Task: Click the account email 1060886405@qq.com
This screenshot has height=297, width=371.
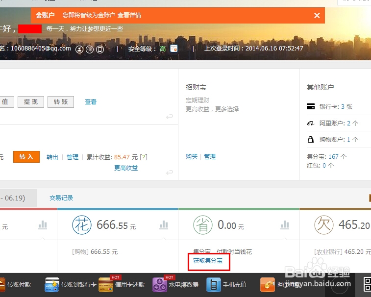Action: point(41,49)
